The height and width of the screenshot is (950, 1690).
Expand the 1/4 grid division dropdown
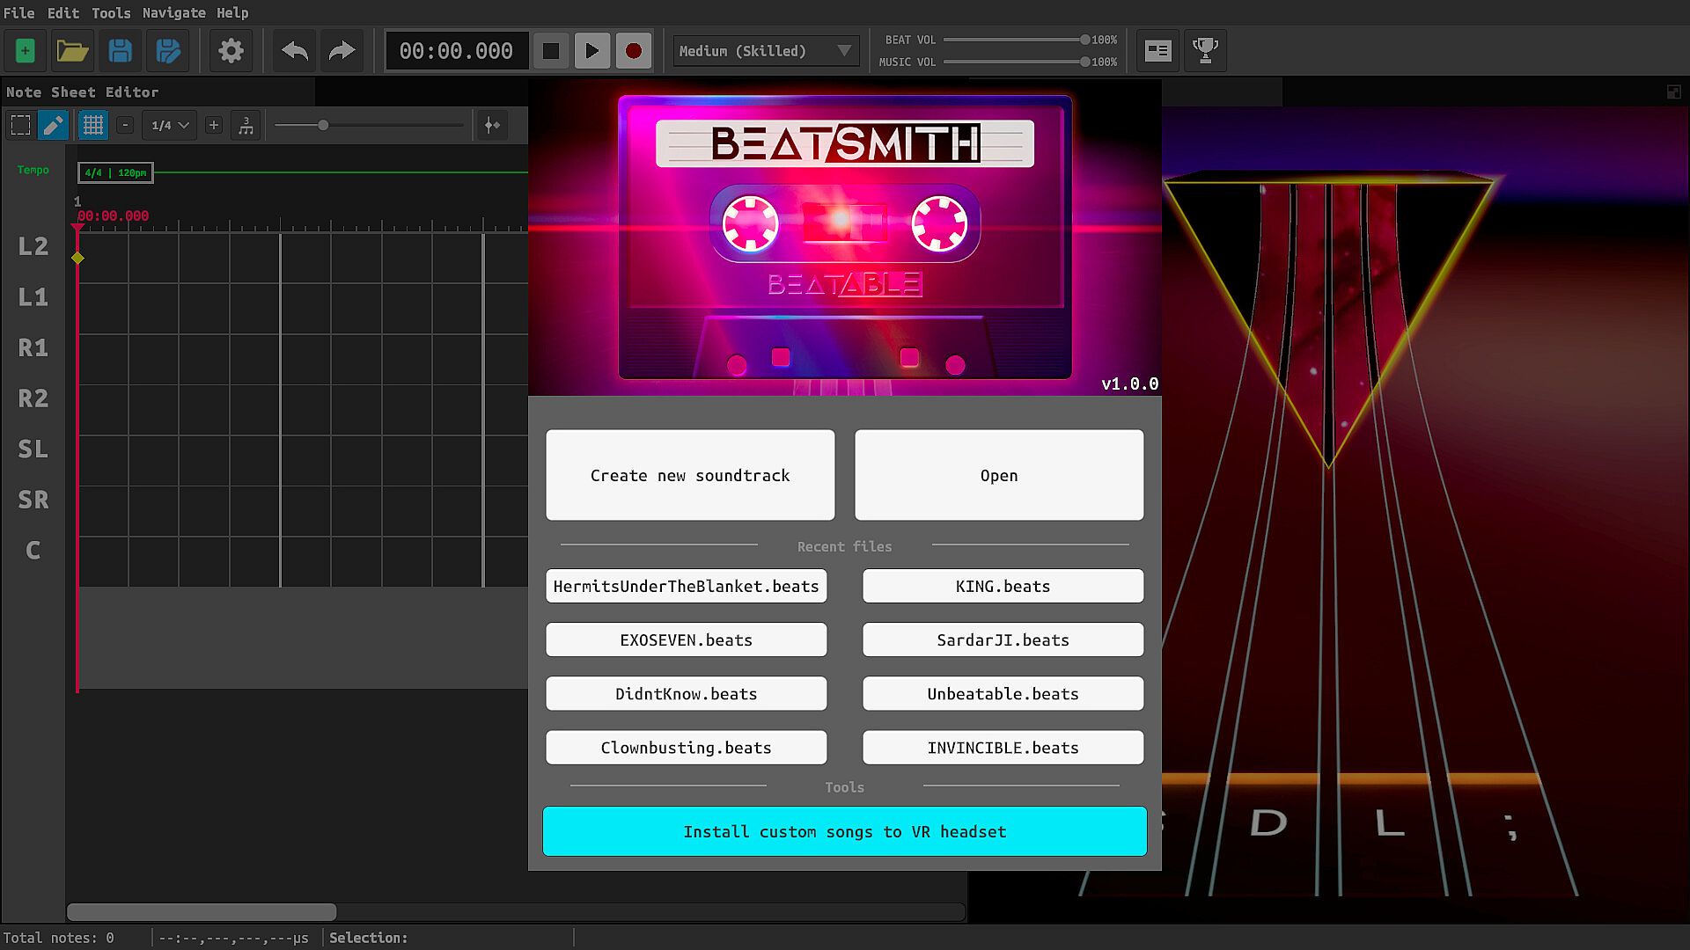(170, 126)
